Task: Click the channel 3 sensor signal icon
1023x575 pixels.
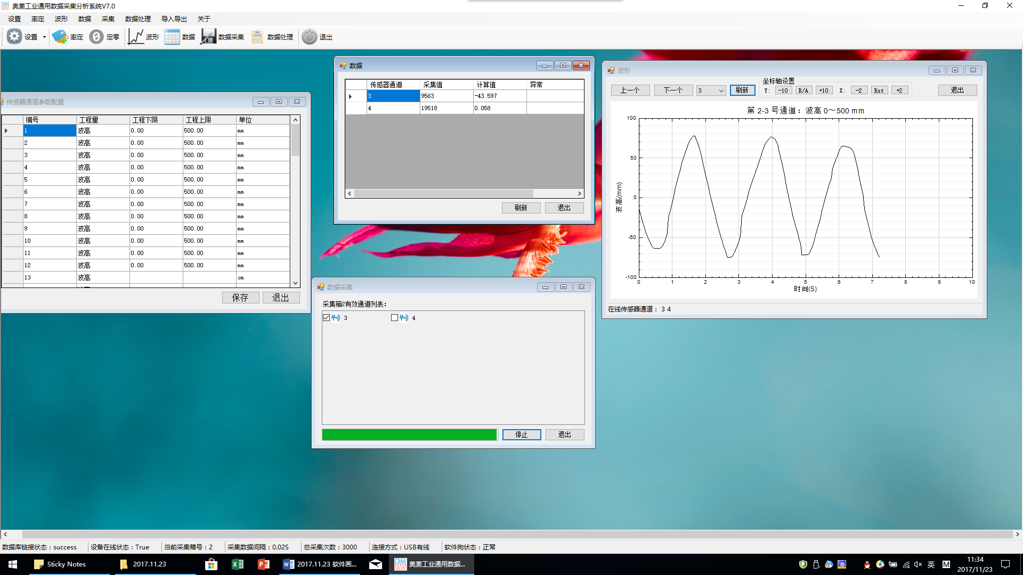Action: tap(336, 318)
